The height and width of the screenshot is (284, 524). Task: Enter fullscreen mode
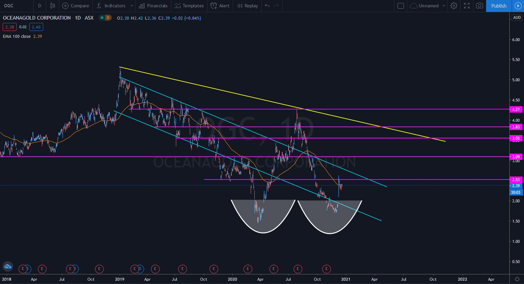click(x=467, y=6)
